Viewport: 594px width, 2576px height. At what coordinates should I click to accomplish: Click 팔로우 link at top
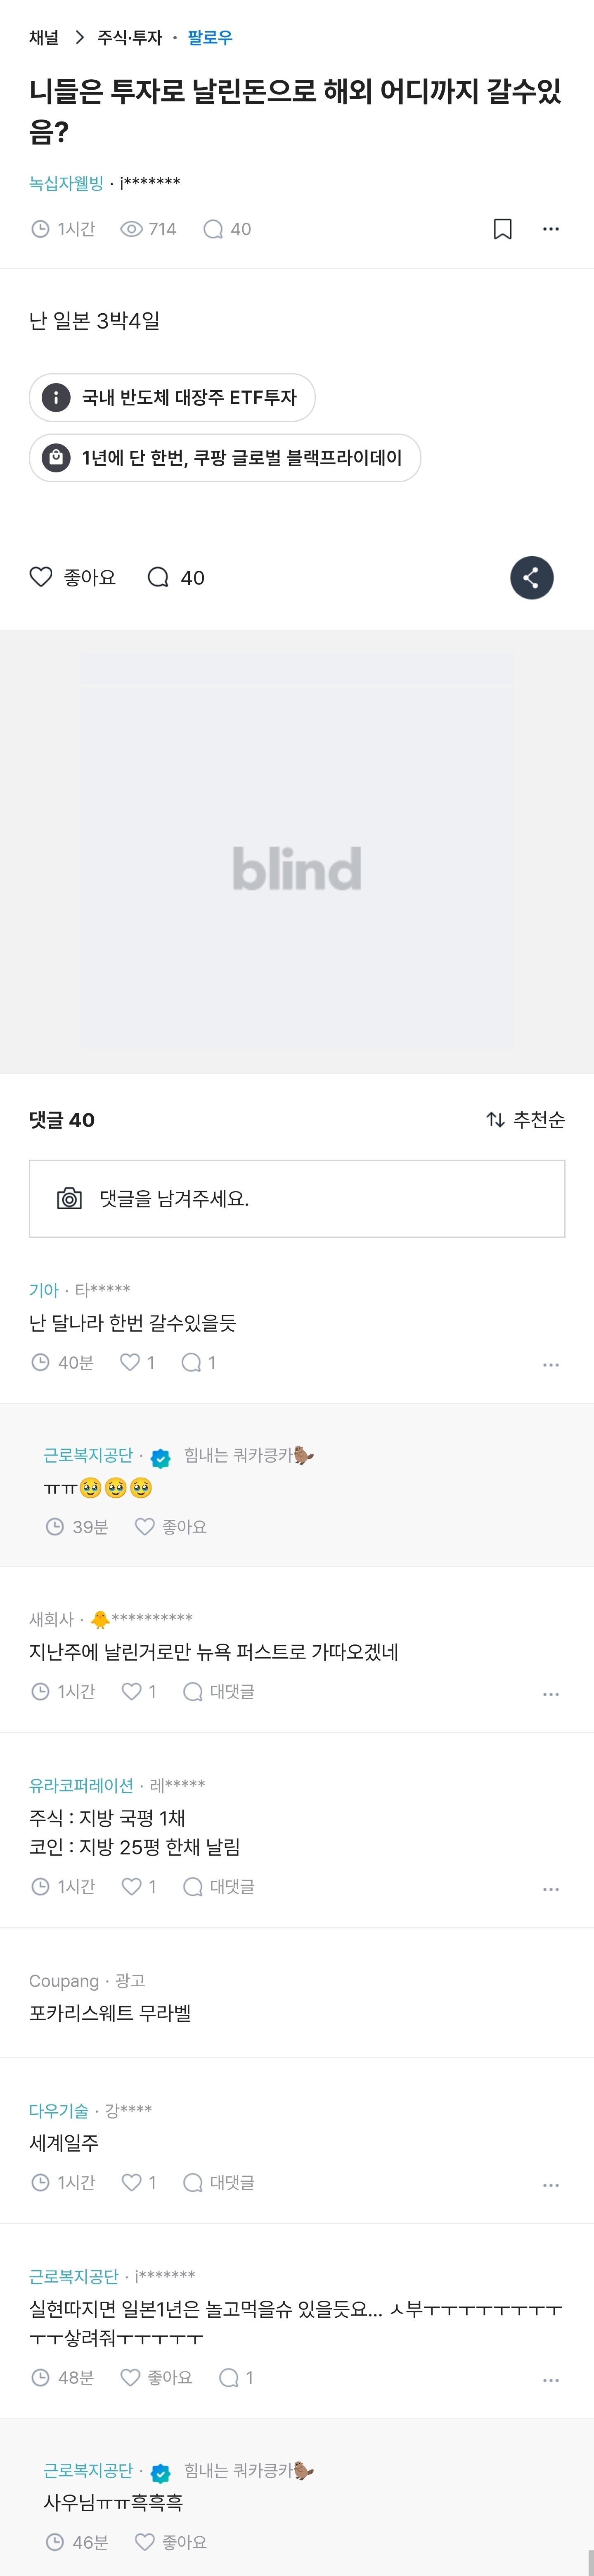click(x=210, y=37)
